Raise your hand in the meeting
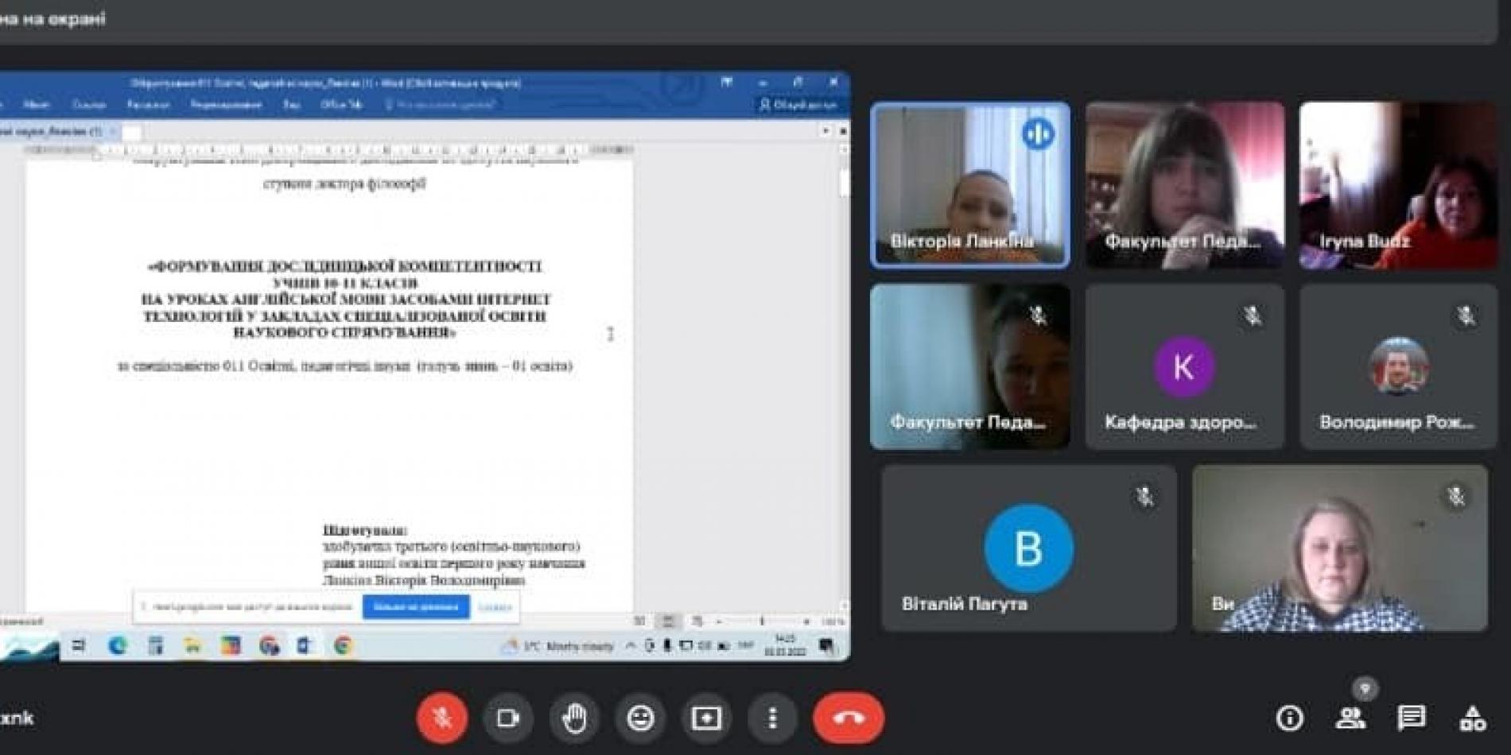 [x=574, y=718]
